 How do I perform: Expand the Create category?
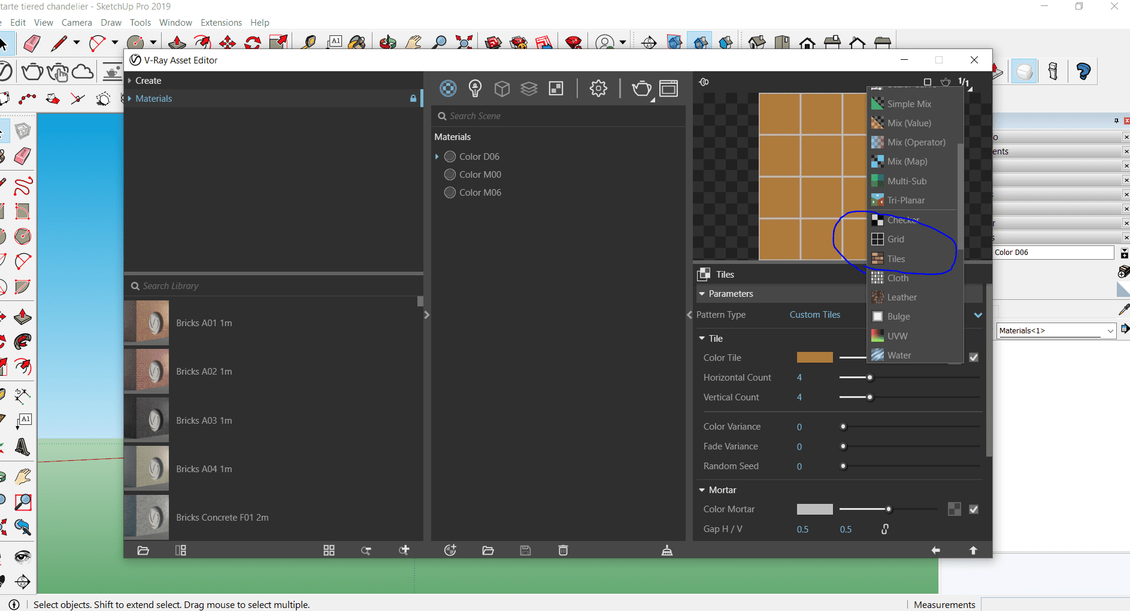tap(147, 81)
